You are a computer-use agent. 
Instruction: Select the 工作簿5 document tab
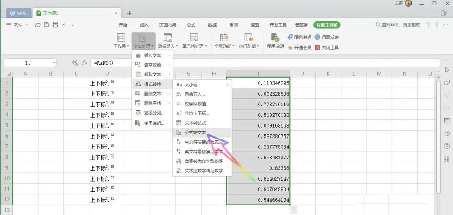[x=76, y=13]
